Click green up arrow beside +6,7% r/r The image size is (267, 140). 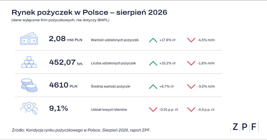pyautogui.click(x=153, y=87)
